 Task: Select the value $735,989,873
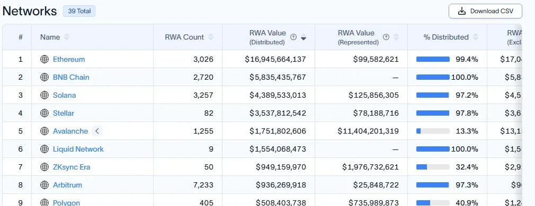click(373, 203)
